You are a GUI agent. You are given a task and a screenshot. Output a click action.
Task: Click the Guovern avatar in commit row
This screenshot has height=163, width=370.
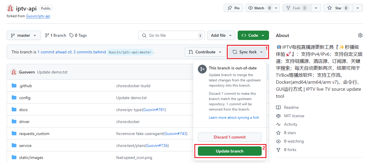[x=14, y=72]
